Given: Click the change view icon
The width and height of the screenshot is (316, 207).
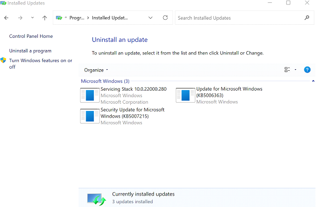Looking at the screenshot, I should point(287,70).
